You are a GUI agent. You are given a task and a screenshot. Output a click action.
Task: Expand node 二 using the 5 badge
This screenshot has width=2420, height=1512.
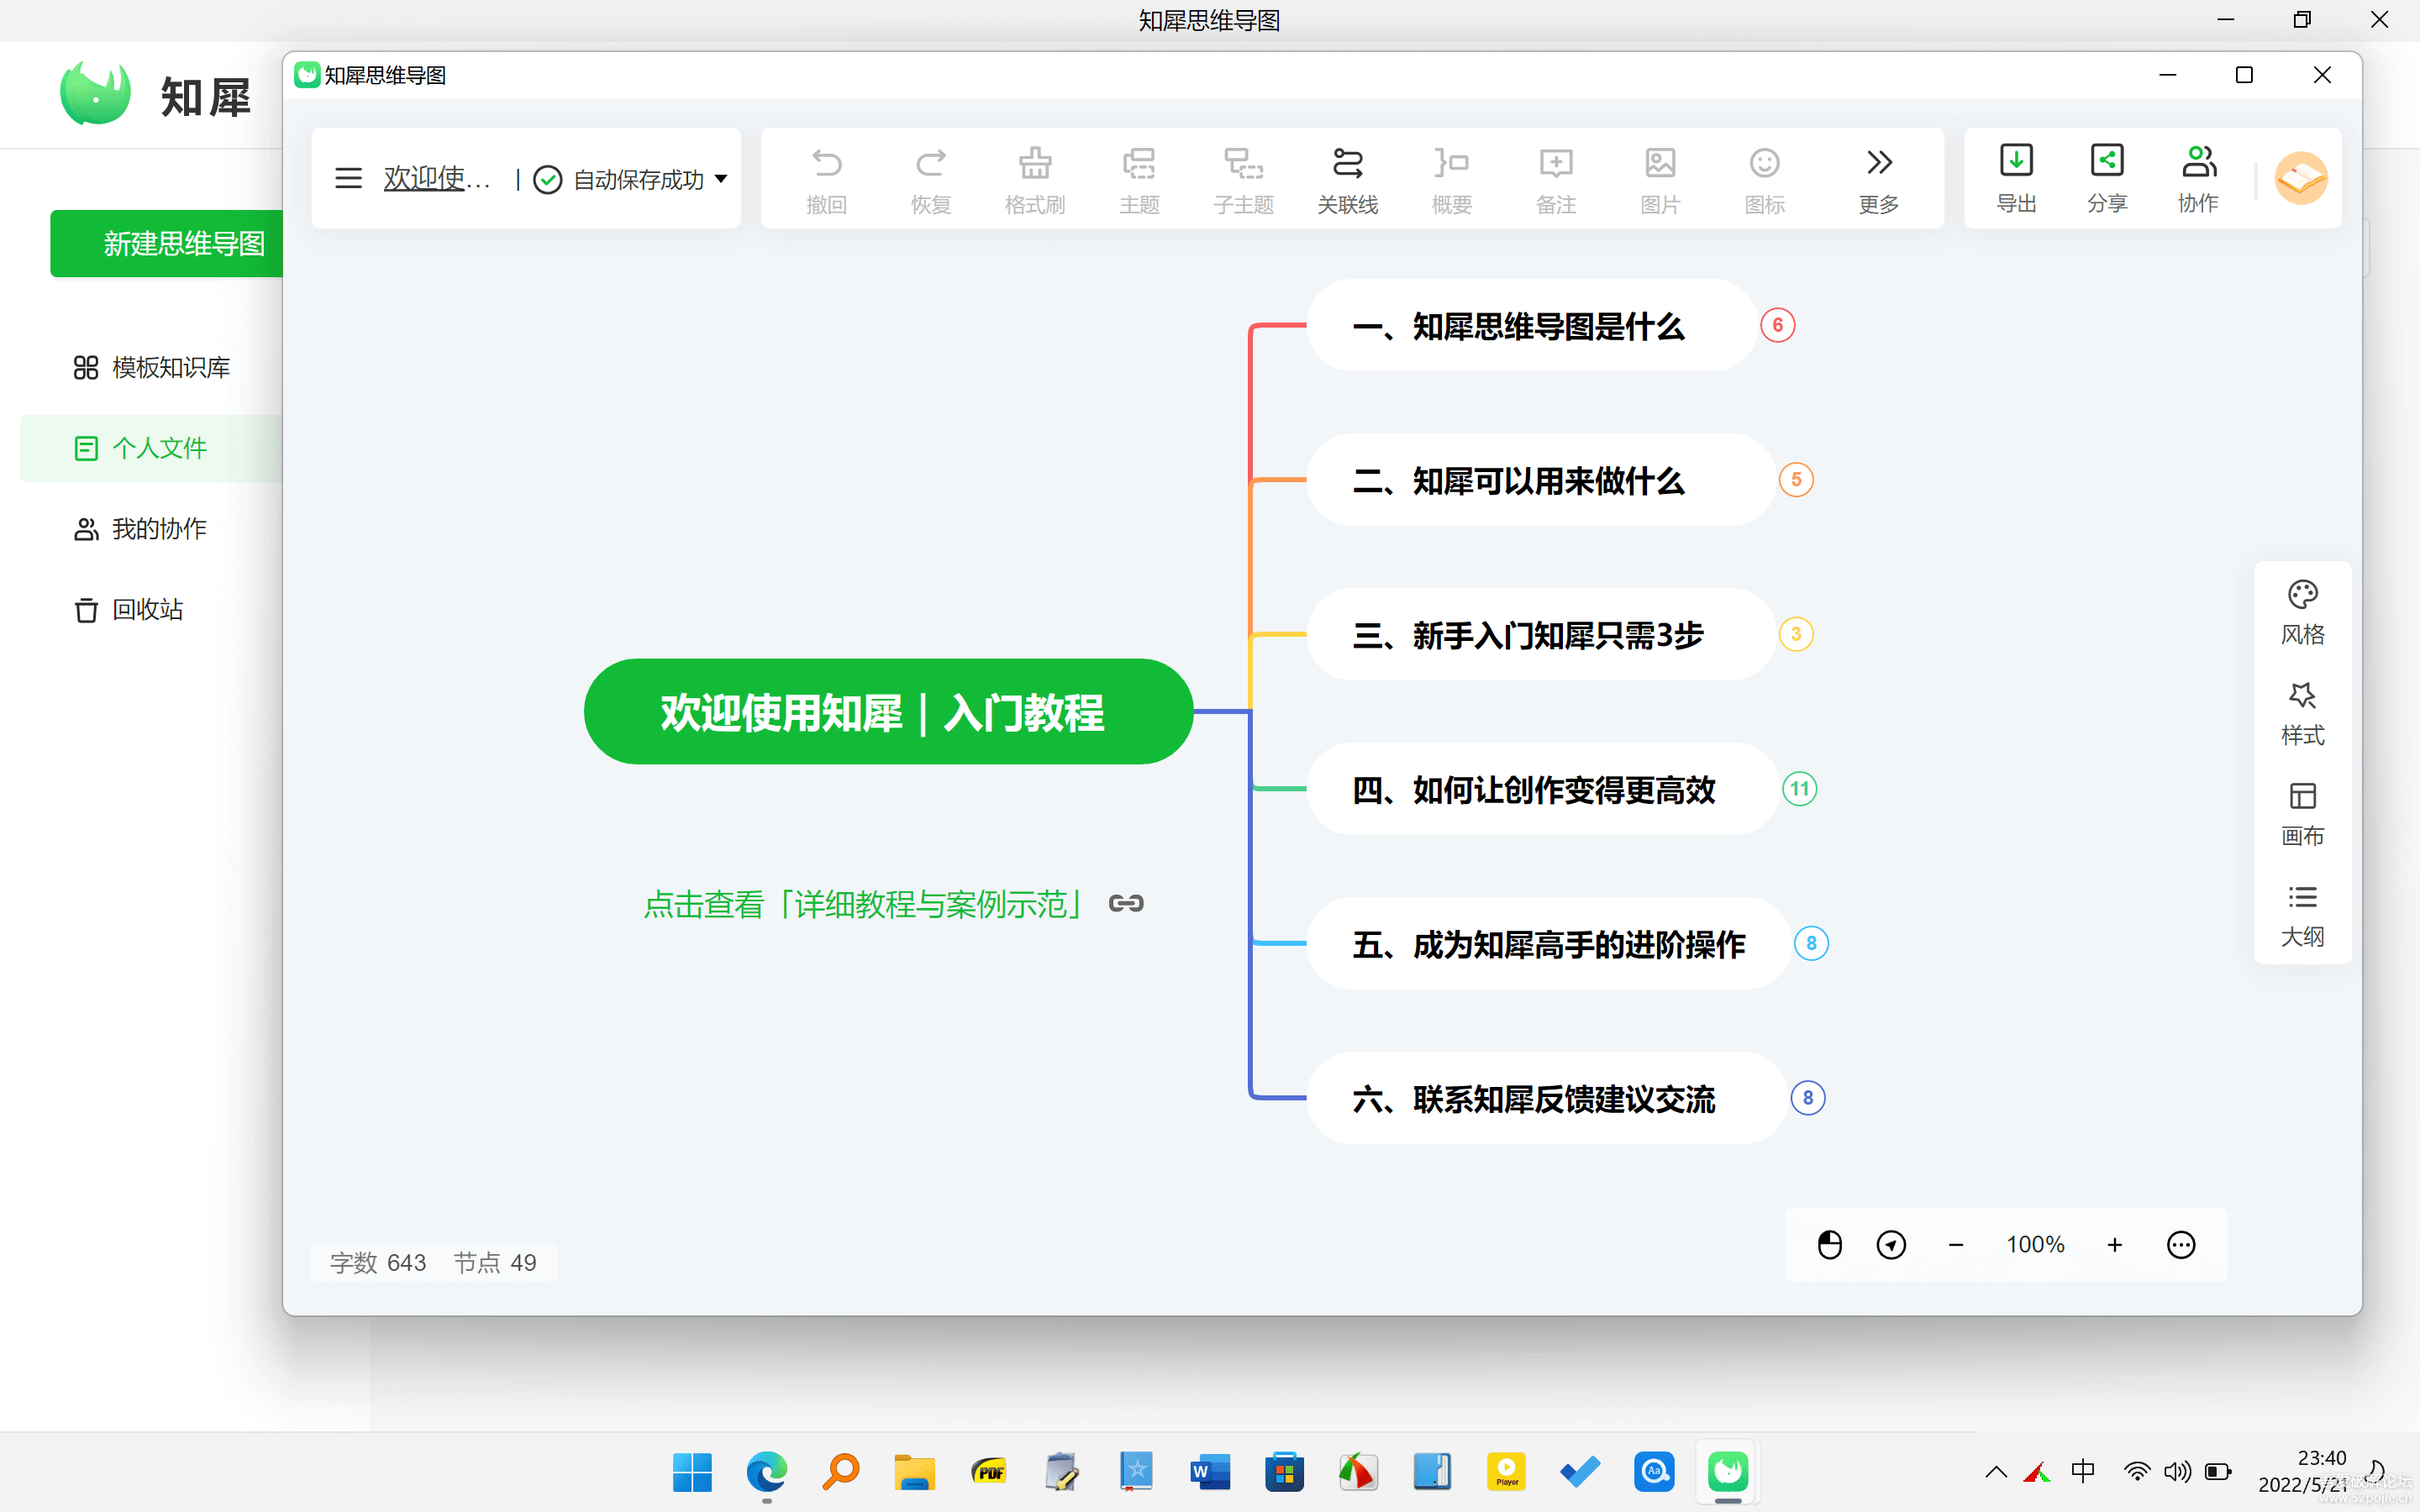click(x=1796, y=480)
